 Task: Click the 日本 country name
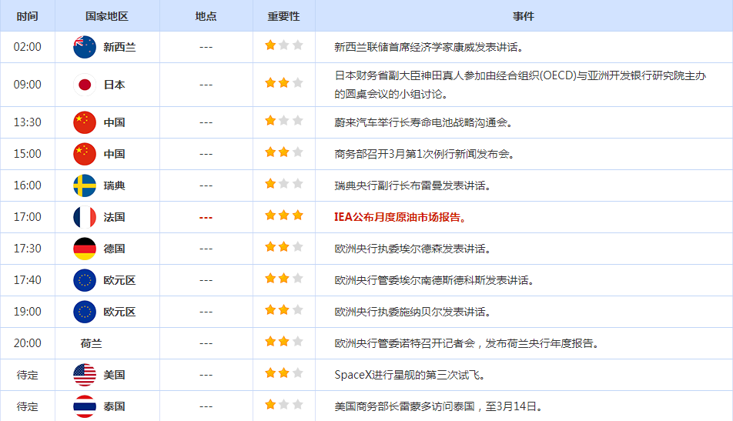(x=114, y=85)
